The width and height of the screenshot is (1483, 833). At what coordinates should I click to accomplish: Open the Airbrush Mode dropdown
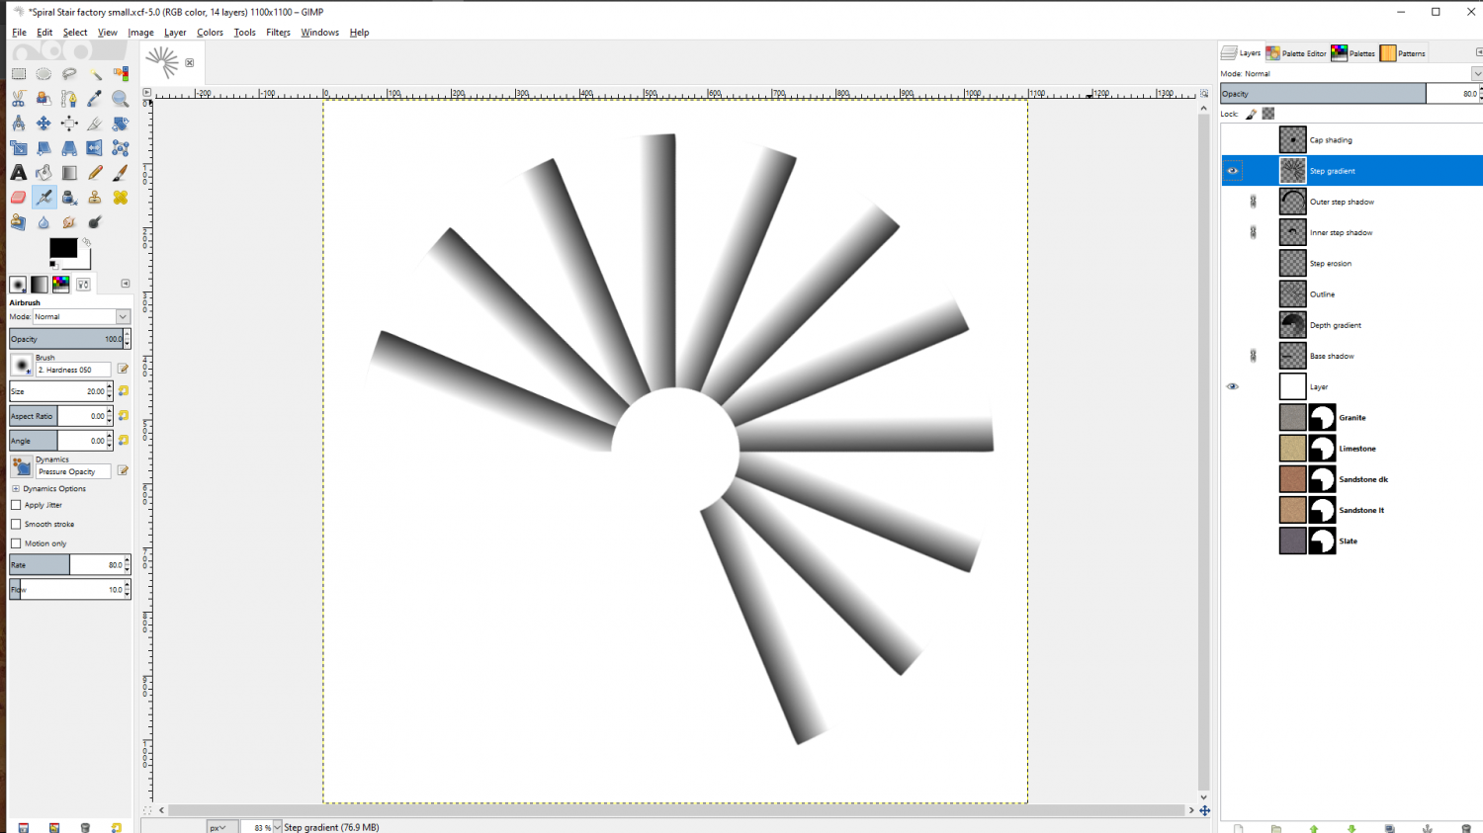point(82,316)
